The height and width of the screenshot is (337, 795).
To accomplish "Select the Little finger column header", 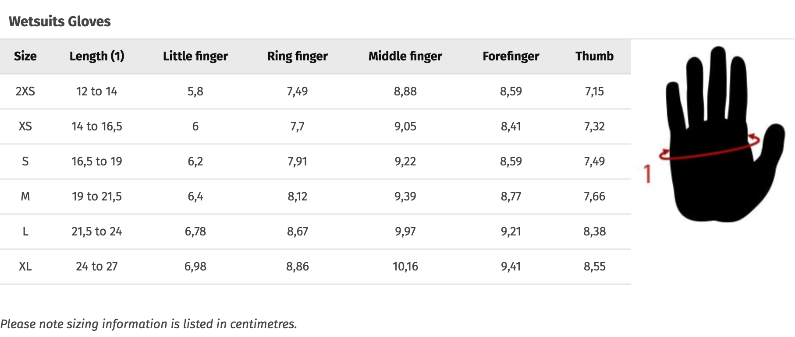I will click(x=195, y=56).
